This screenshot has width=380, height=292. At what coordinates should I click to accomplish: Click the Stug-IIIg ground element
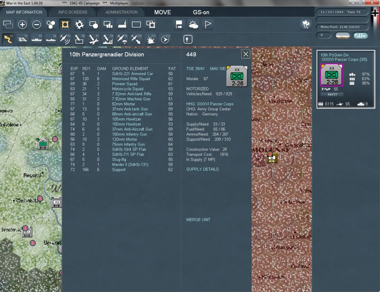119,160
